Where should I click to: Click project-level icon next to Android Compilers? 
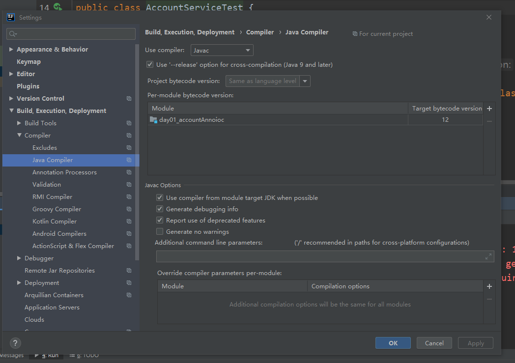point(129,234)
